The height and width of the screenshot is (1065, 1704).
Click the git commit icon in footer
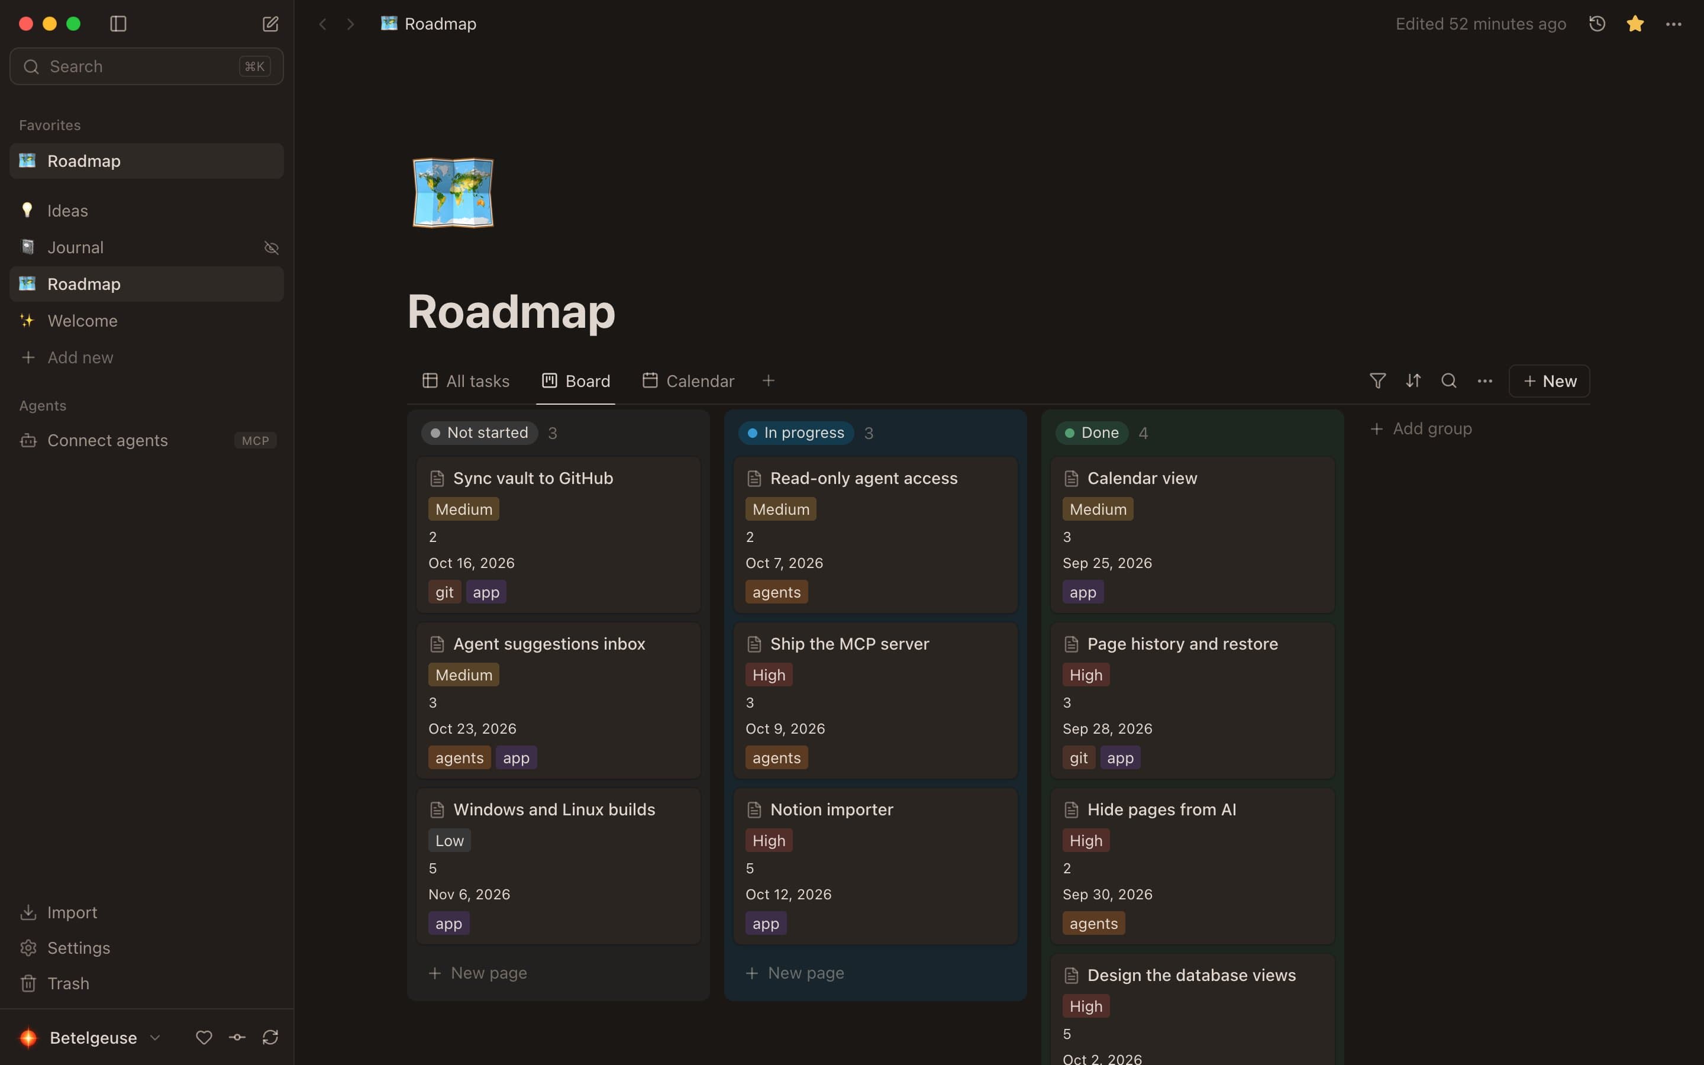coord(237,1038)
